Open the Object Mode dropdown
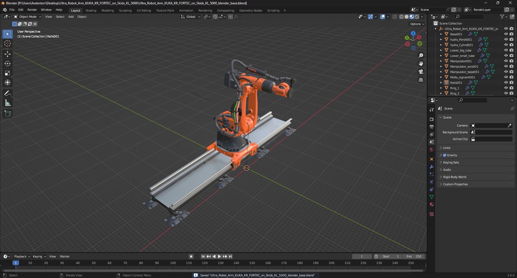Viewport: 517px width, 278px height. point(27,17)
